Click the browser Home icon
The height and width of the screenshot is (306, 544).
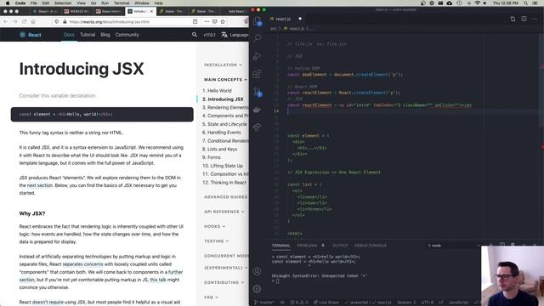tap(33, 21)
